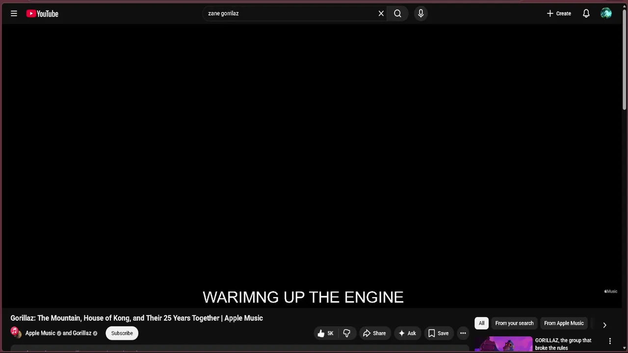The width and height of the screenshot is (628, 353).
Task: Subscribe to Apple Music channel
Action: click(x=122, y=333)
